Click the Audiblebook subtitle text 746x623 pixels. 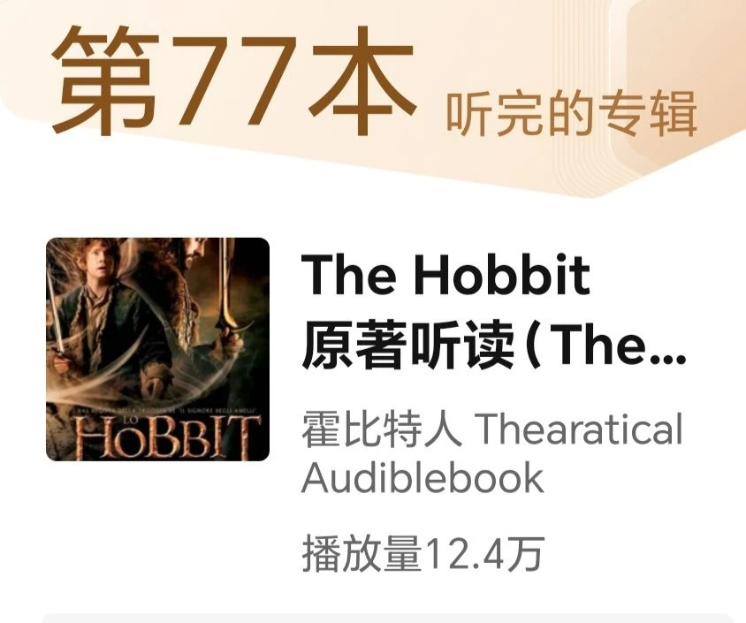point(422,477)
